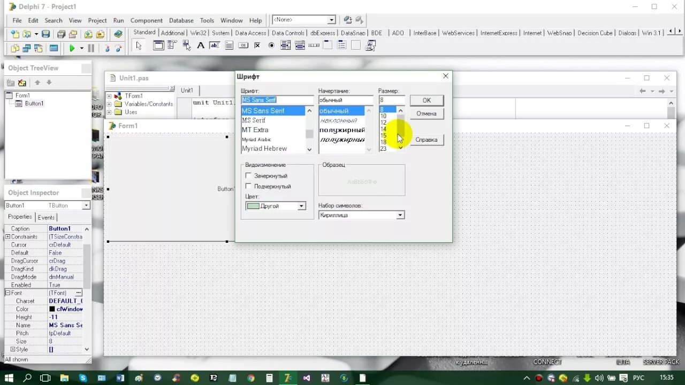Pick the Frames component in palette
The height and width of the screenshot is (385, 685).
point(158,45)
